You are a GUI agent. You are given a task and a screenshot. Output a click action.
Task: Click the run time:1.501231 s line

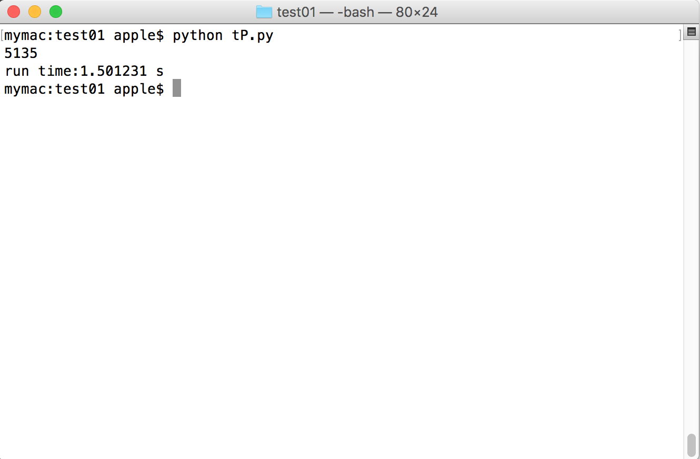83,71
